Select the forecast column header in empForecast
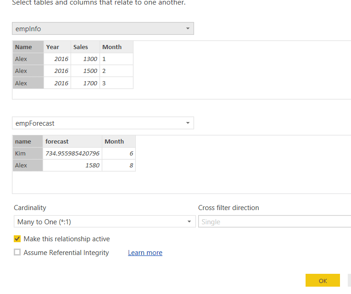 (x=72, y=141)
